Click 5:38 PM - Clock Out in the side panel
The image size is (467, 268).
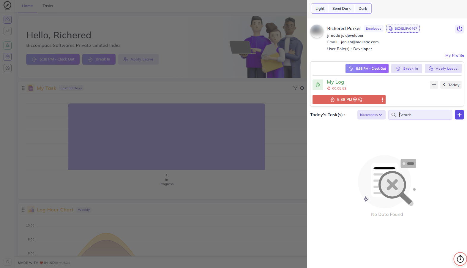[367, 68]
